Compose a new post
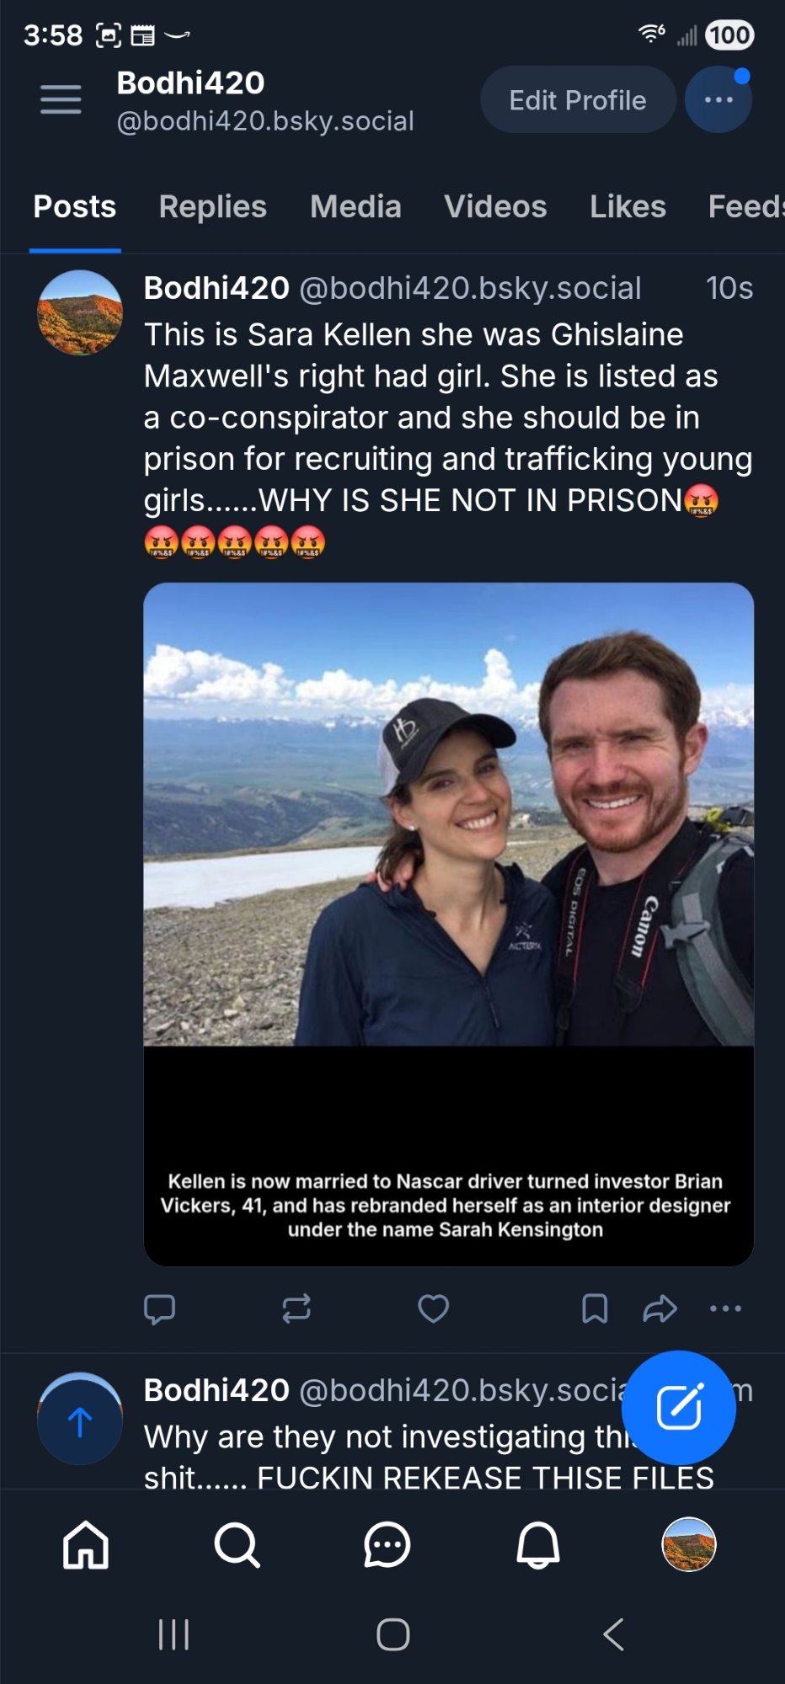The height and width of the screenshot is (1684, 785). (679, 1407)
